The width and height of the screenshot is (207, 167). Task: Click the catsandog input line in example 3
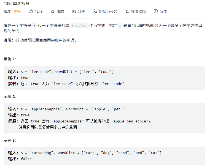[85, 153]
